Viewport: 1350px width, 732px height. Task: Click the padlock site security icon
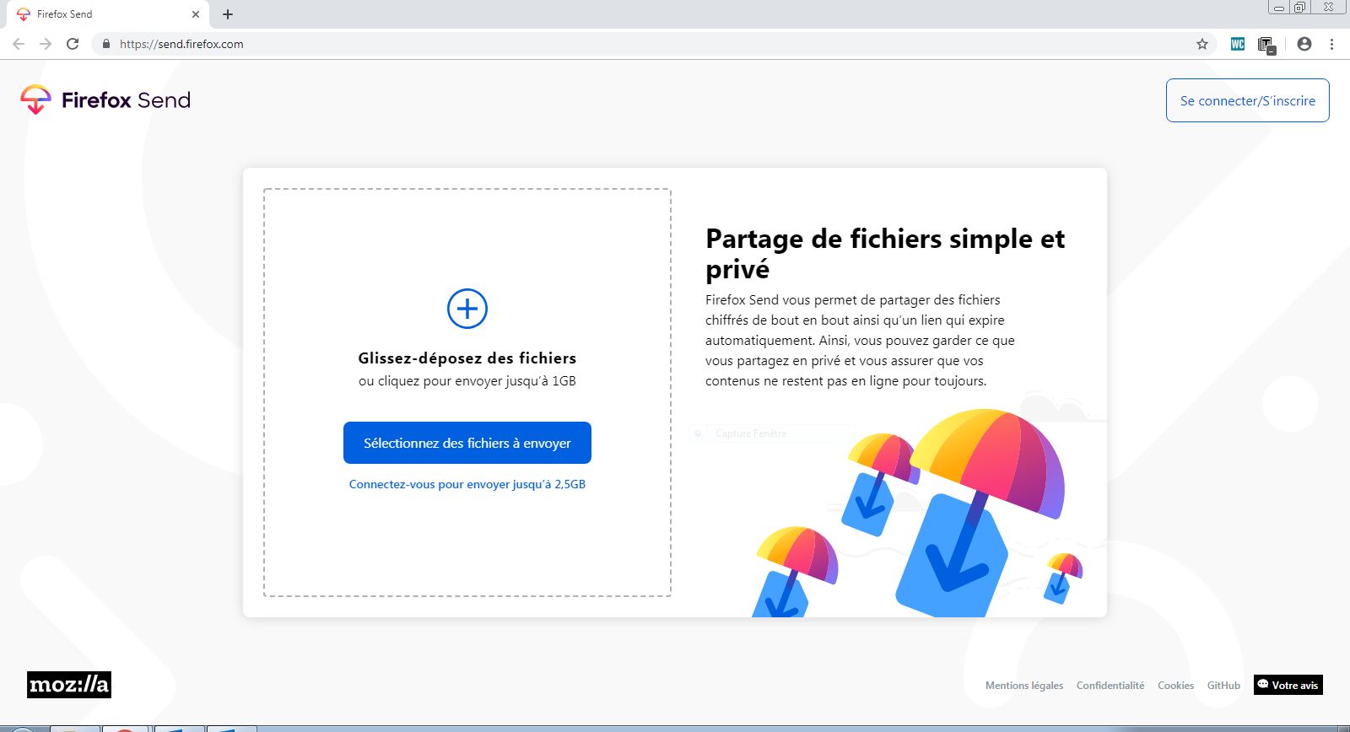(105, 44)
